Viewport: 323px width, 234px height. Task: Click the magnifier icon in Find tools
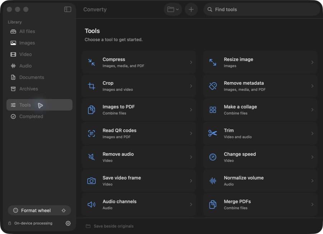(x=210, y=9)
